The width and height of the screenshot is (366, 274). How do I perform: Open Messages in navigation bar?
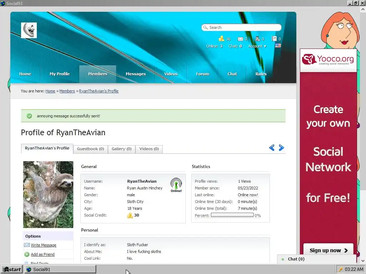pos(135,74)
